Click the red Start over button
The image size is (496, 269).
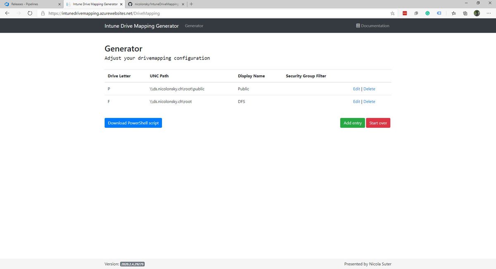point(378,123)
